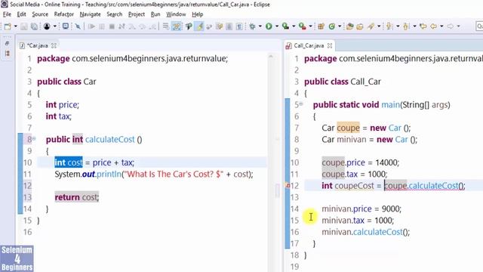Image resolution: width=483 pixels, height=272 pixels.
Task: Click the Search flashlight icon
Action: (371, 26)
